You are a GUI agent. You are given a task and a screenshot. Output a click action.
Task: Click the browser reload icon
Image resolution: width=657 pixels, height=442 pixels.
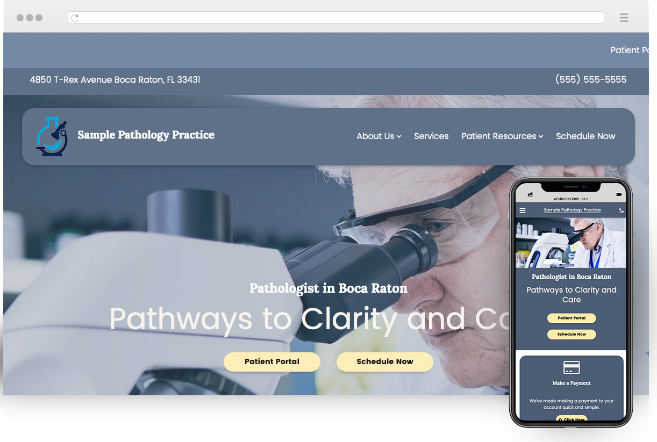click(x=75, y=18)
